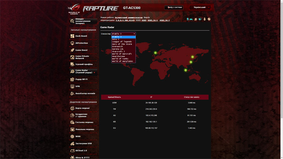The image size is (283, 159).
Task: Click IP address 24.105.30.129
Action: [x=151, y=103]
